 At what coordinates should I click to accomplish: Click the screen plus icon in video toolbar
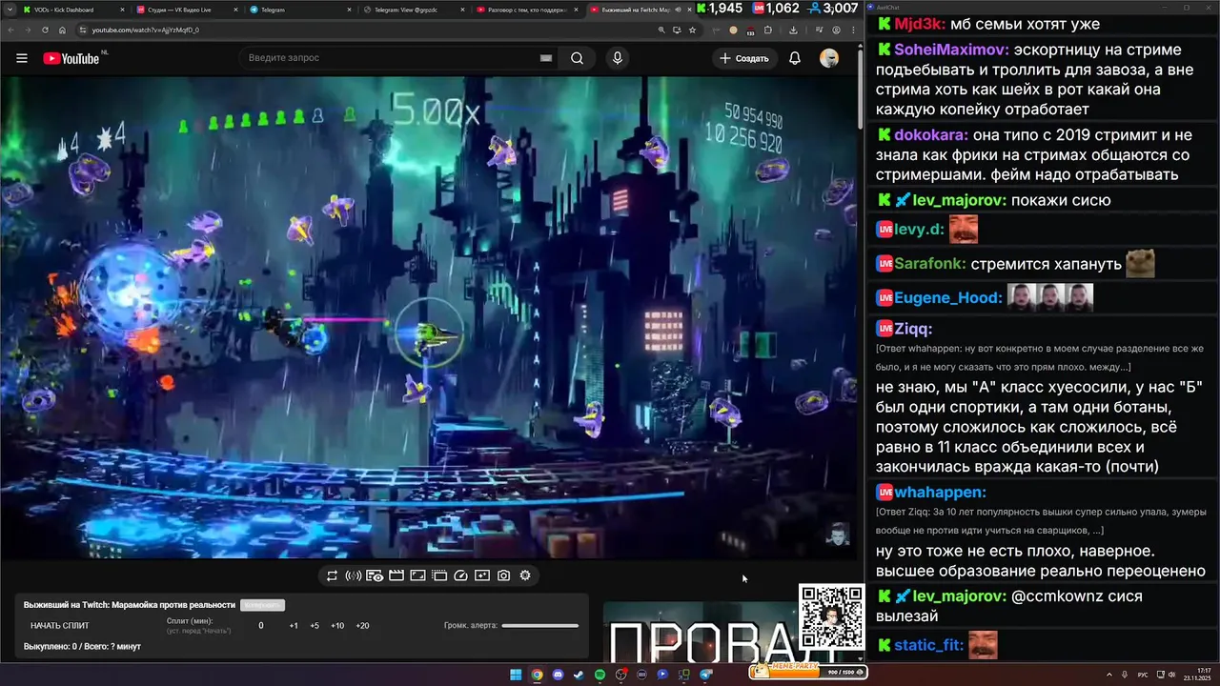click(482, 575)
